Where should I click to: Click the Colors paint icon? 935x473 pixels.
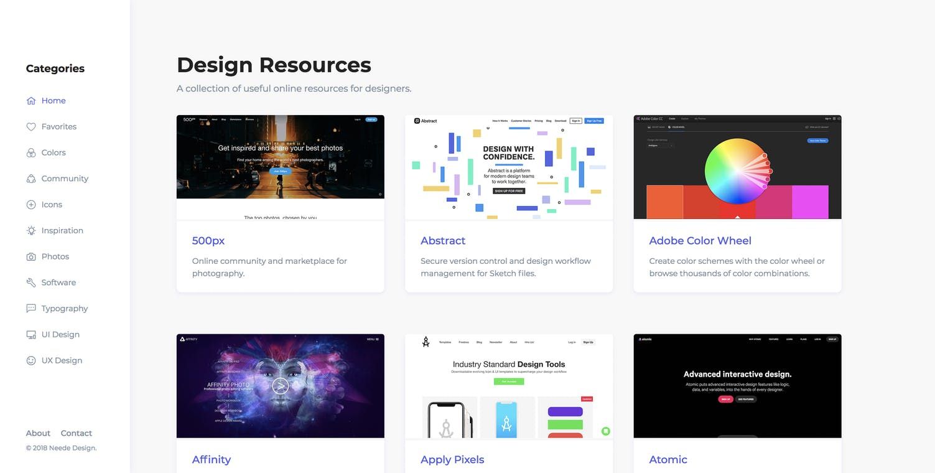click(30, 152)
